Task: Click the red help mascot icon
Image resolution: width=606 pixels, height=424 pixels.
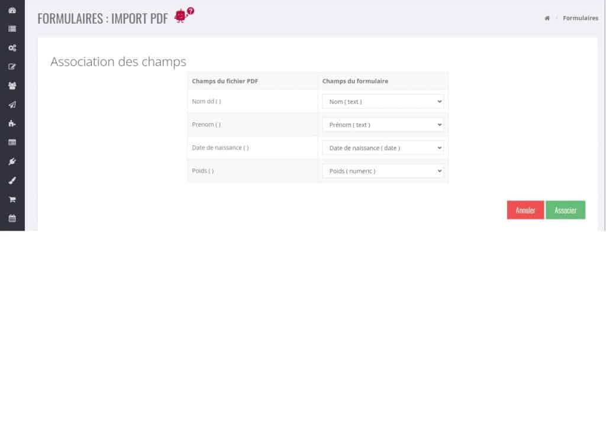Action: [x=184, y=15]
